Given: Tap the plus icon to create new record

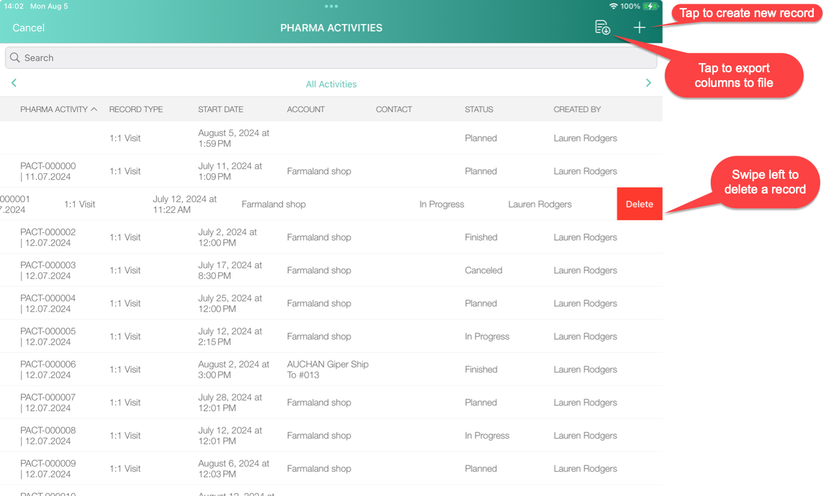Looking at the screenshot, I should tap(639, 27).
